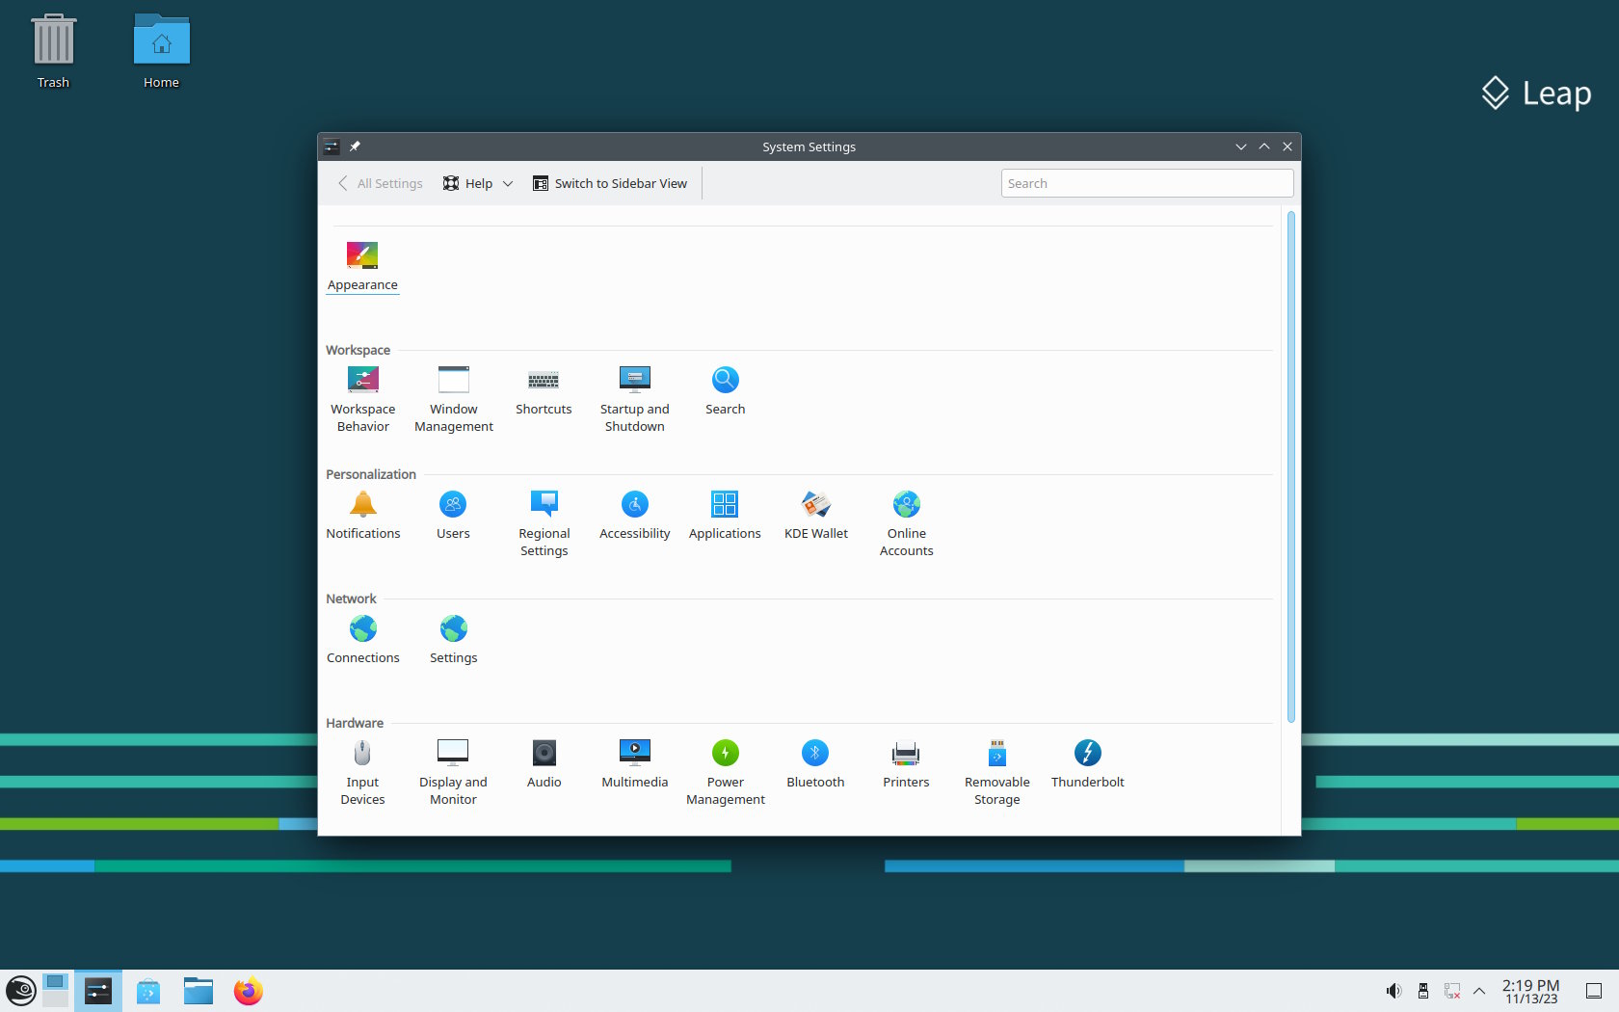Click the Show Desktop button in the panel
The width and height of the screenshot is (1619, 1012).
pos(1594,991)
